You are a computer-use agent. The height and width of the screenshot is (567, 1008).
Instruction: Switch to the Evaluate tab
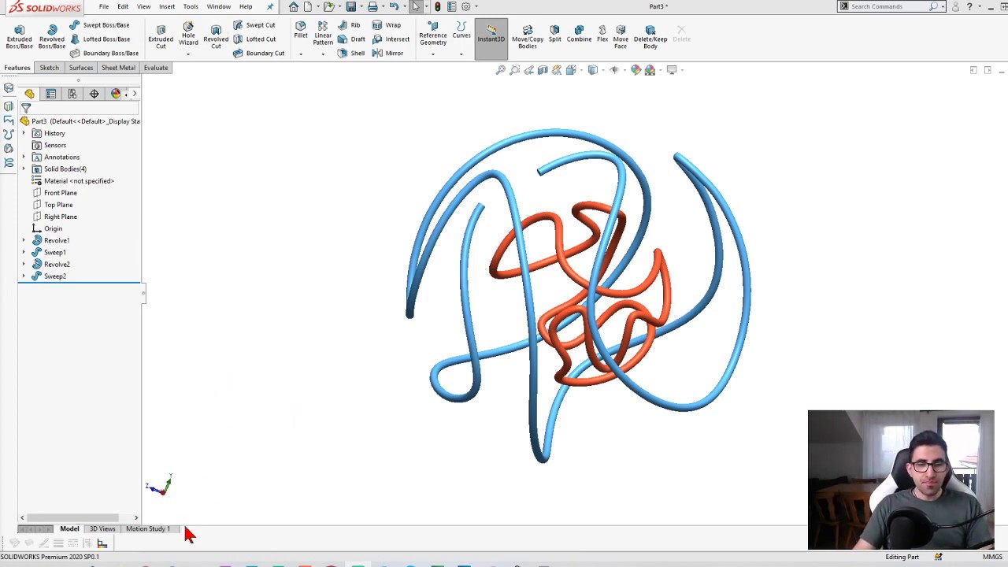[156, 68]
